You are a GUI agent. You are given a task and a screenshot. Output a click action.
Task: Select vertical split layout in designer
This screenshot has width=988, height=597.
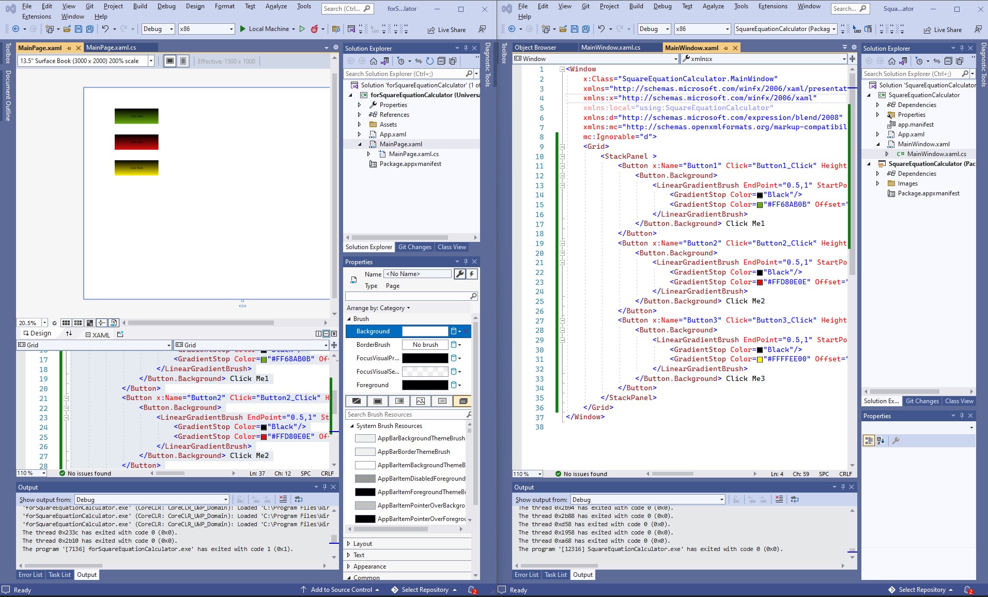(x=319, y=334)
